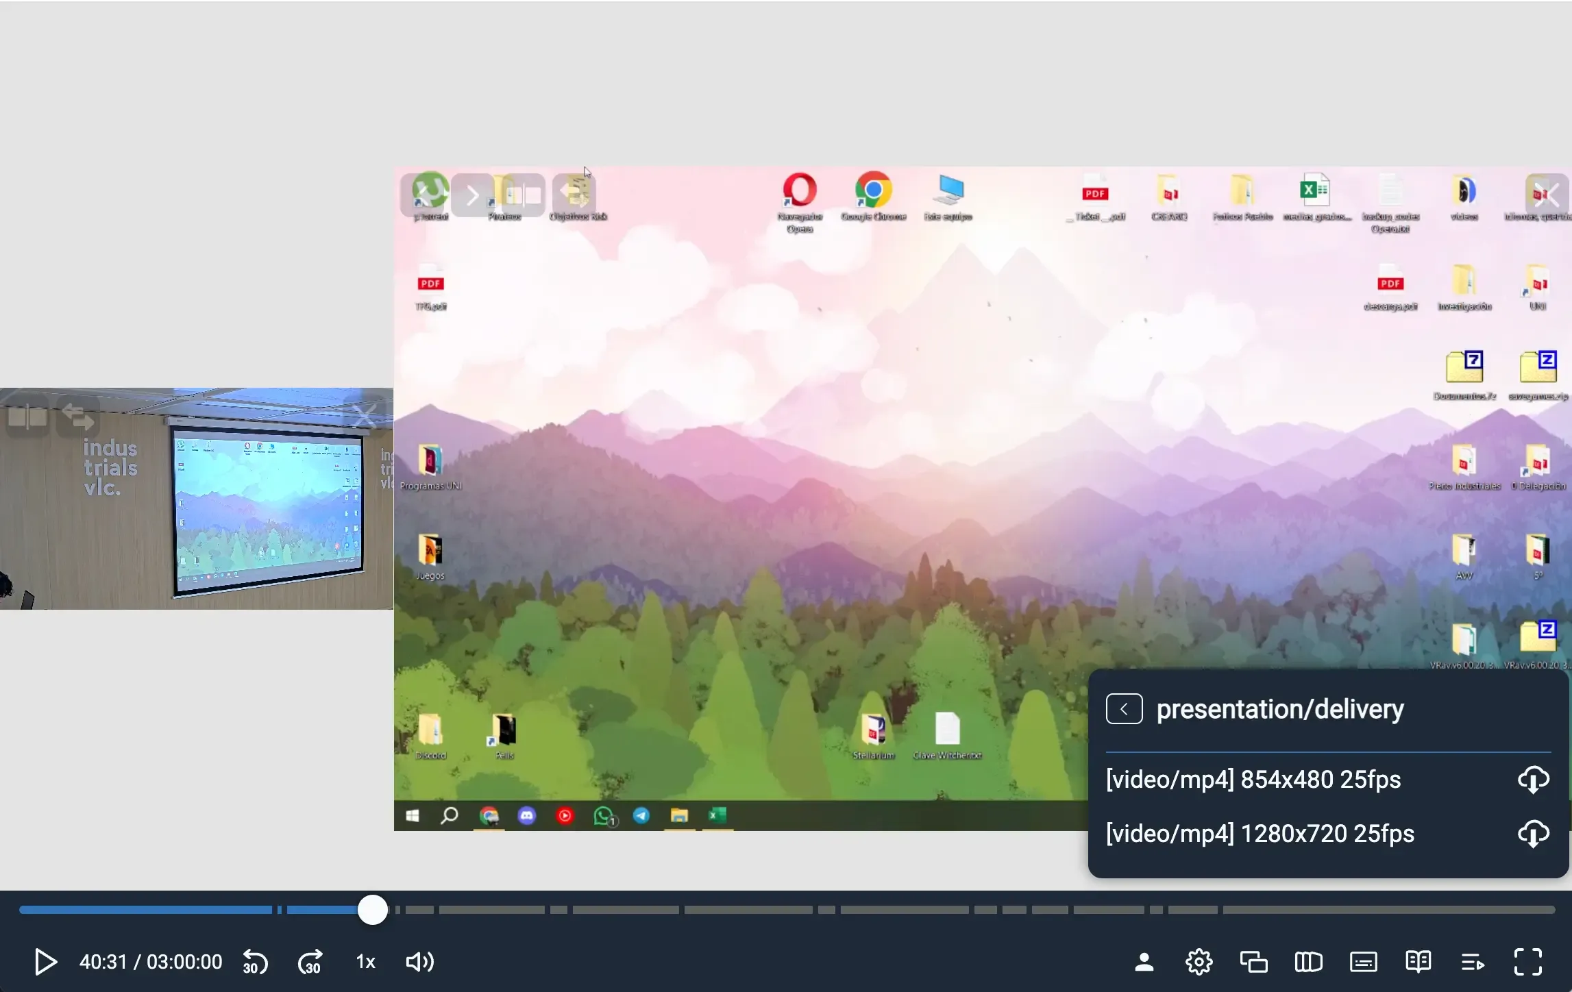This screenshot has width=1572, height=992.
Task: Toggle fullscreen mode
Action: pyautogui.click(x=1527, y=962)
